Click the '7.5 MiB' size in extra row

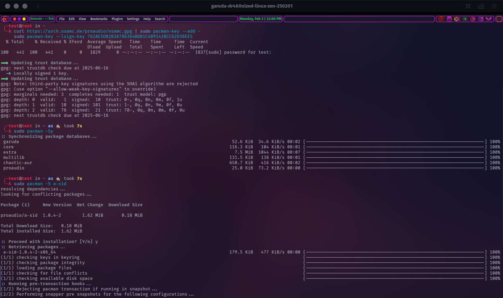pos(244,152)
